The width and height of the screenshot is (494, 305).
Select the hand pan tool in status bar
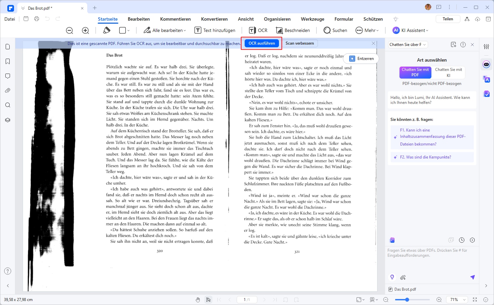click(198, 300)
